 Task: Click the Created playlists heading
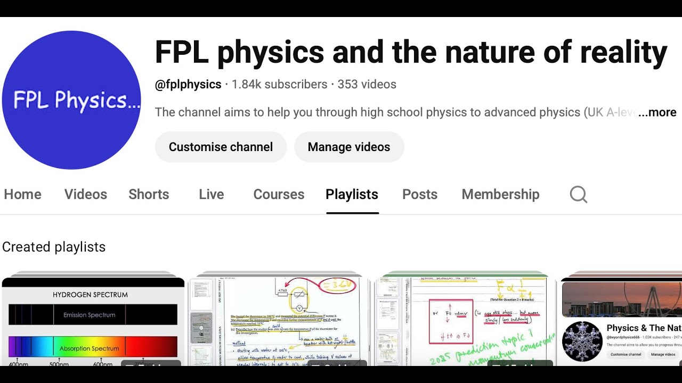tap(54, 247)
